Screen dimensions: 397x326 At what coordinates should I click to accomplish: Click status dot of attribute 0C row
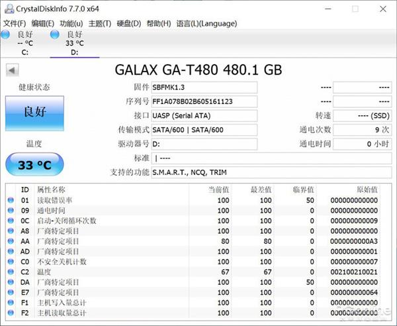(x=11, y=221)
